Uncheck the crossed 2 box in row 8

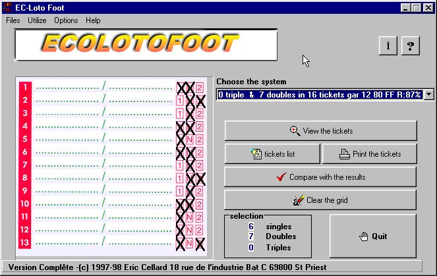point(200,179)
